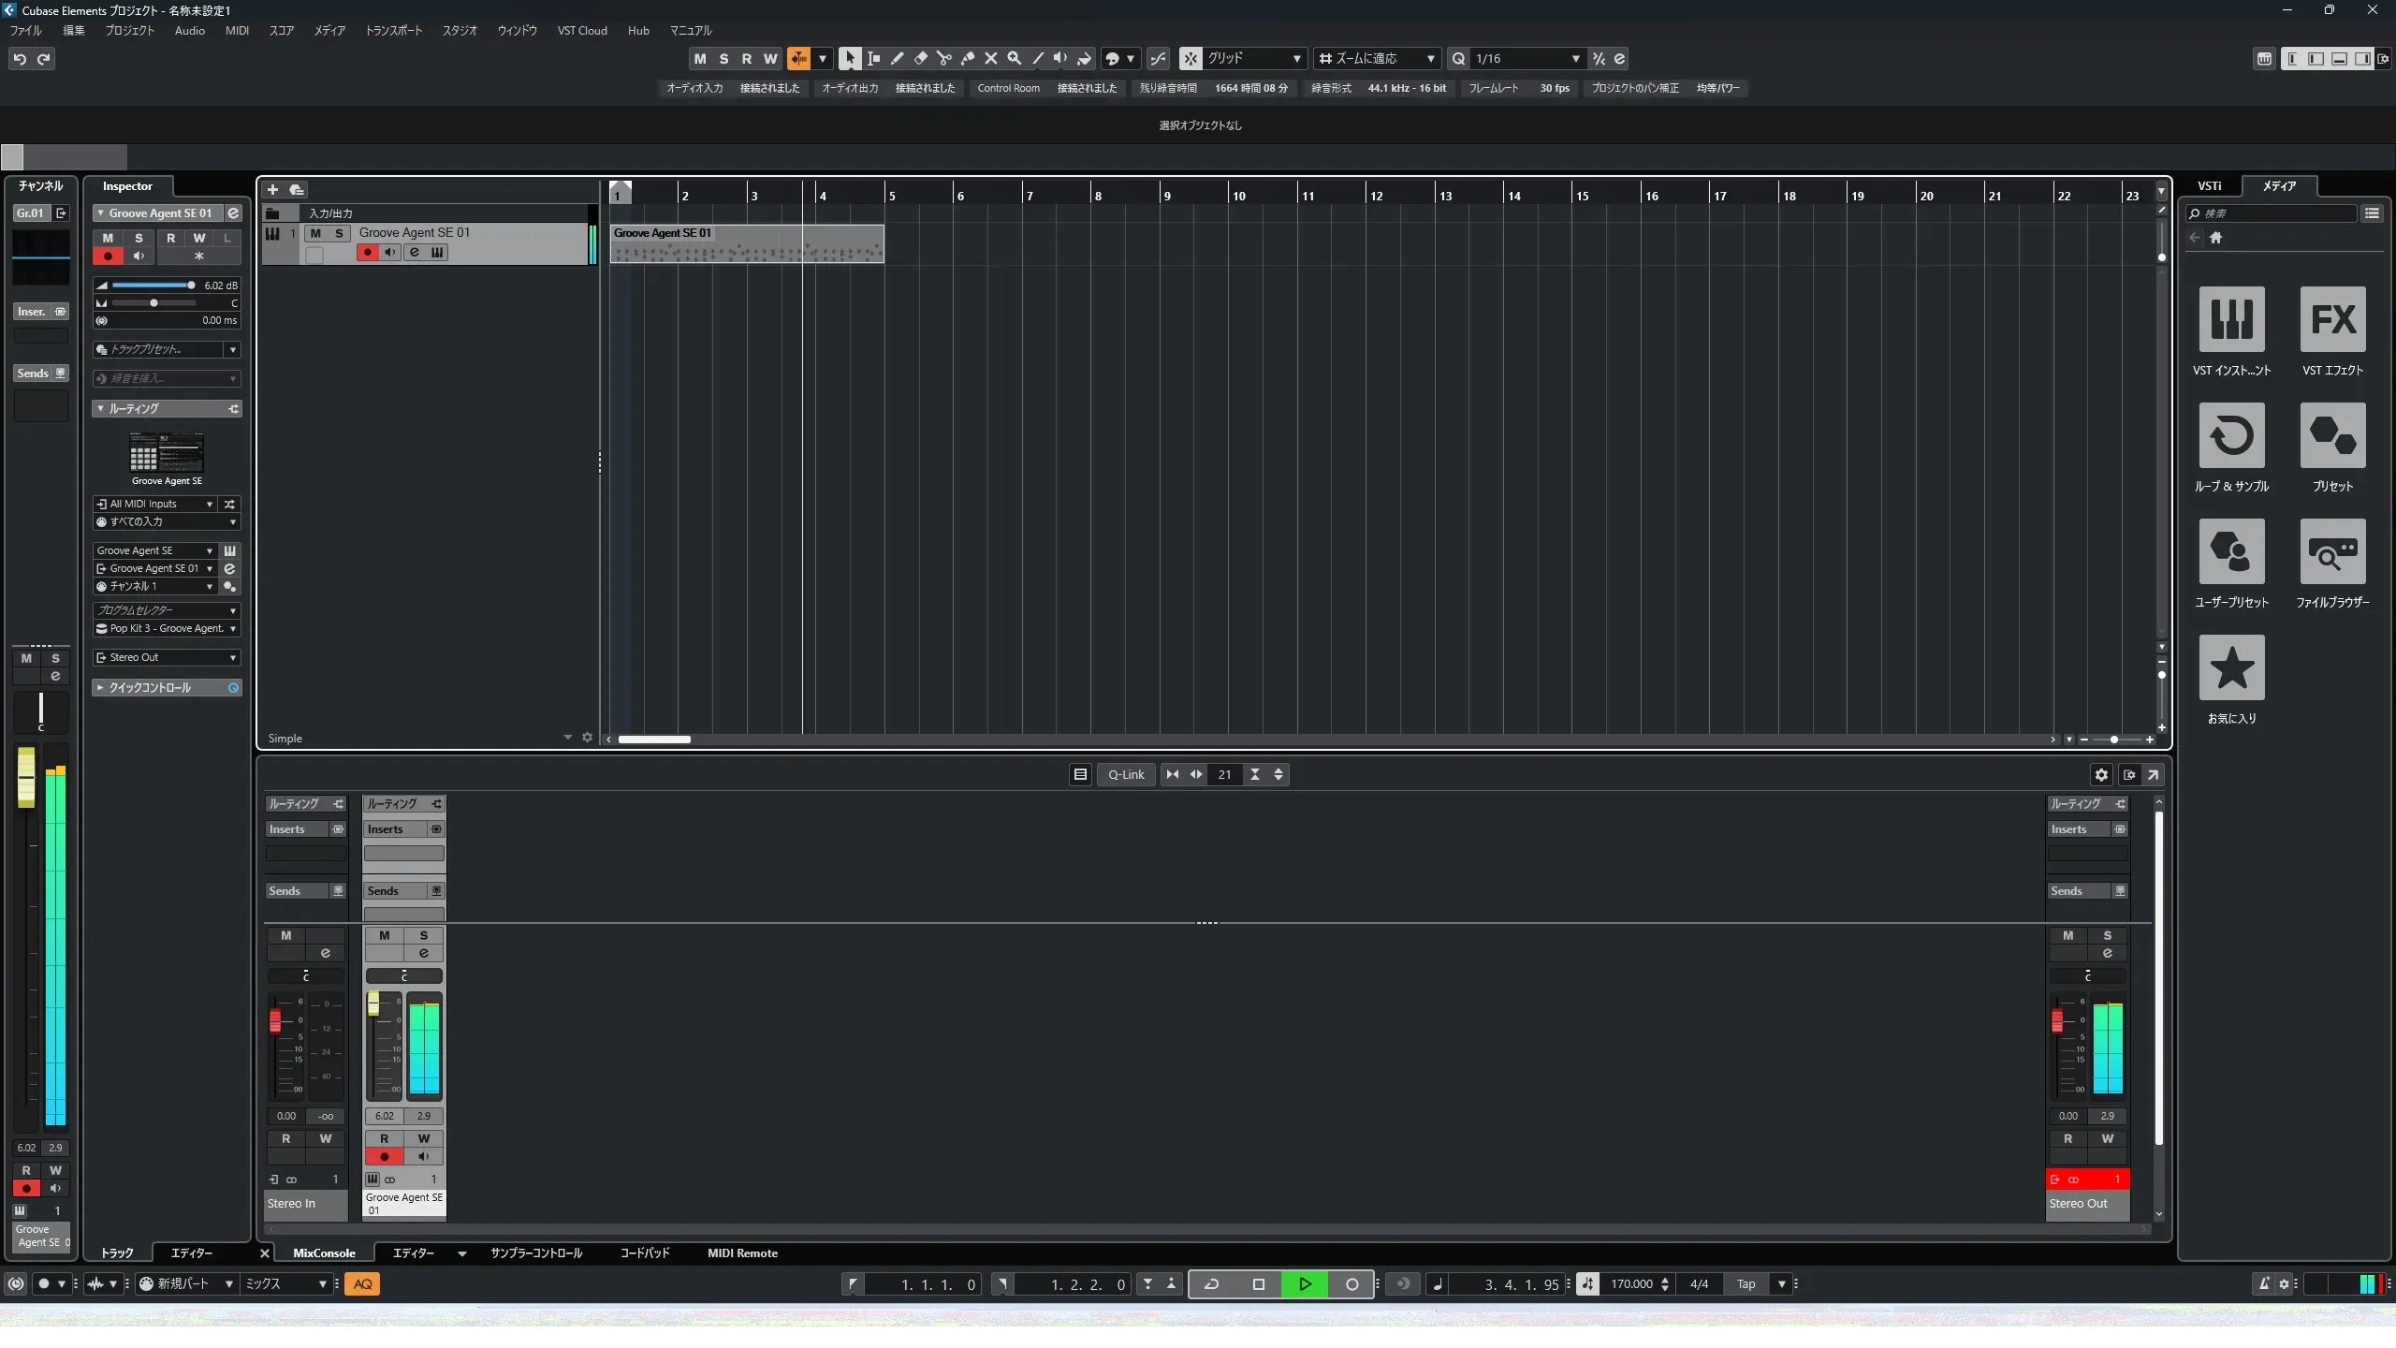Open the VST Instruments media tile
2396x1348 pixels.
click(2231, 319)
